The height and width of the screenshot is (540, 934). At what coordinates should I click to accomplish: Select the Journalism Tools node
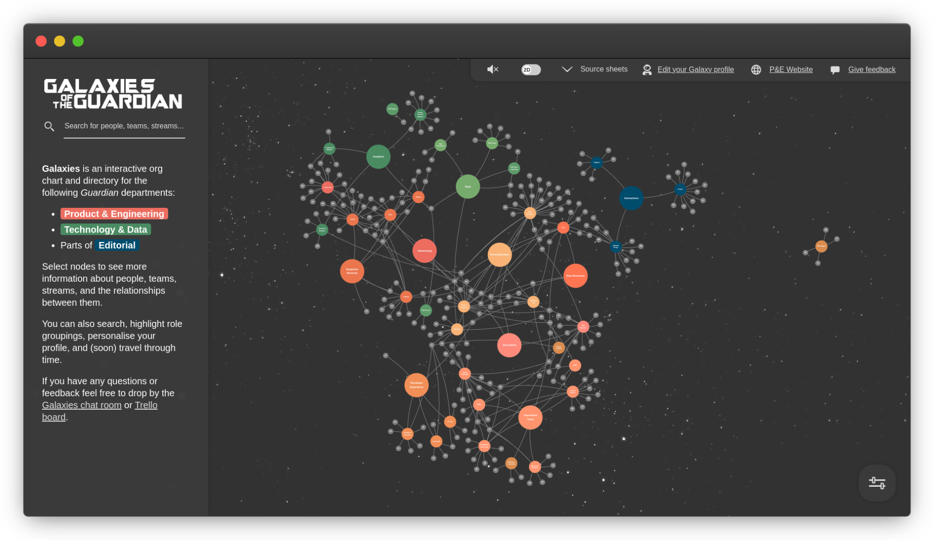point(530,417)
